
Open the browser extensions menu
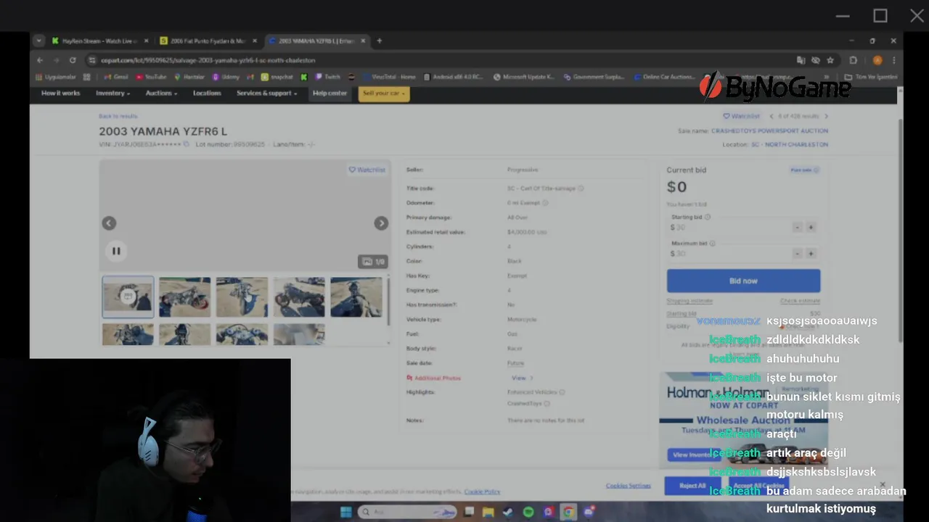coord(854,60)
